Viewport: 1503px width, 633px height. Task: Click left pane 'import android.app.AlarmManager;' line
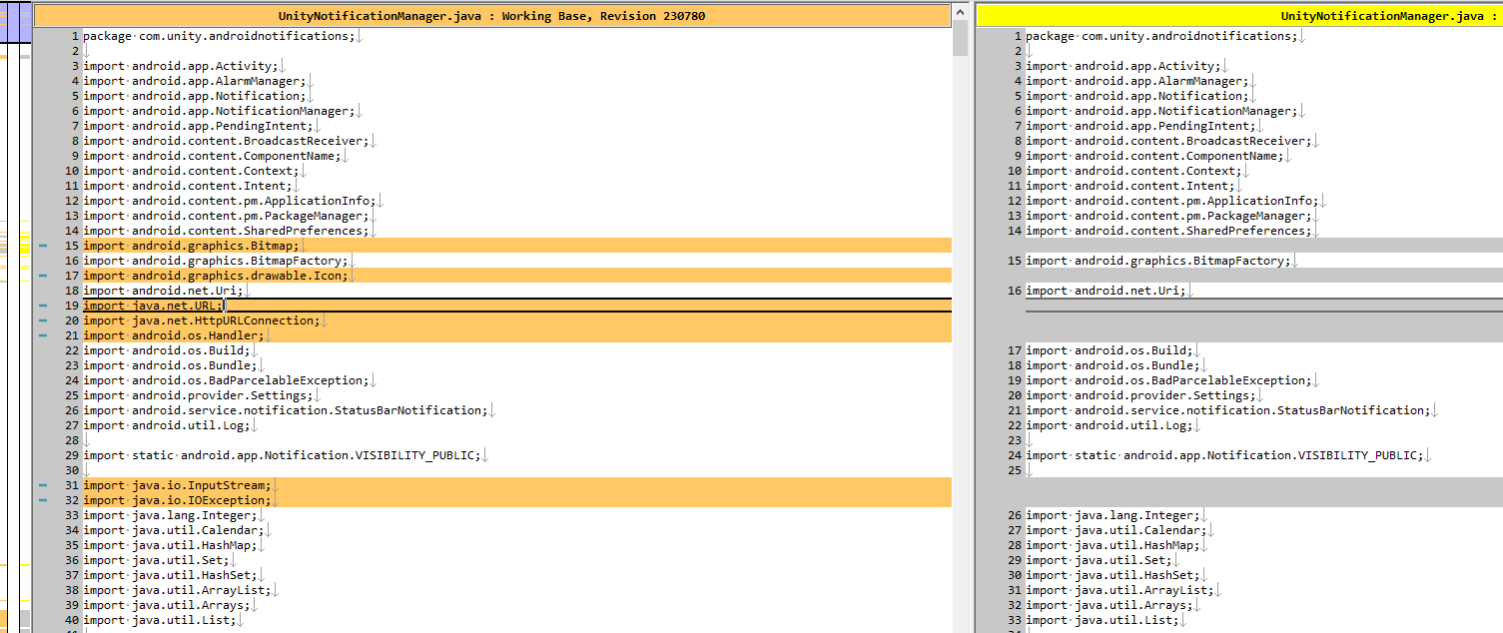195,81
